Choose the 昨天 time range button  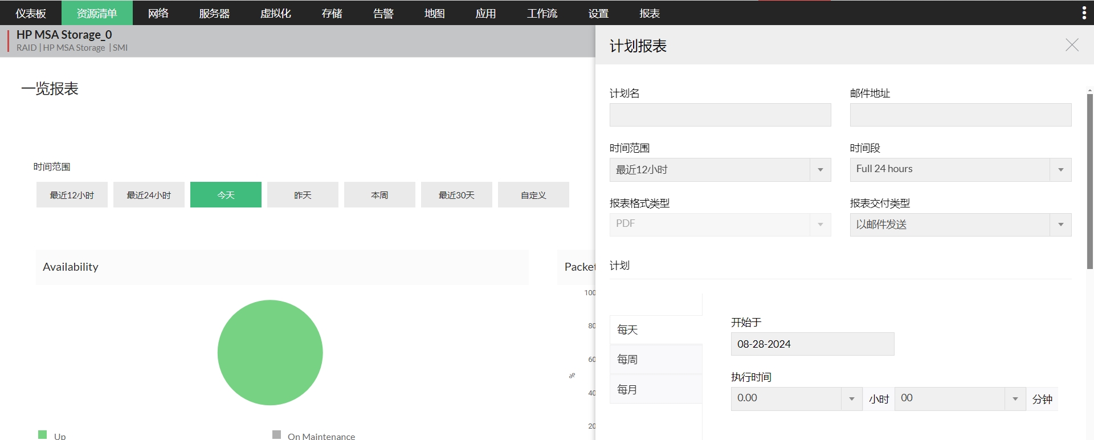pos(303,195)
